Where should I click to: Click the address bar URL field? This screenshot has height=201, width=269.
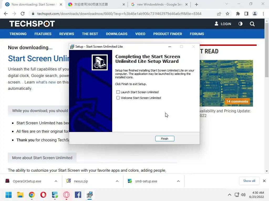point(119,14)
